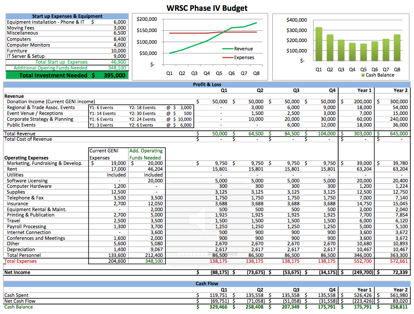Screen dimensions: 414x314
Task: Click the Start up Expenses & Equipment header
Action: [67, 16]
